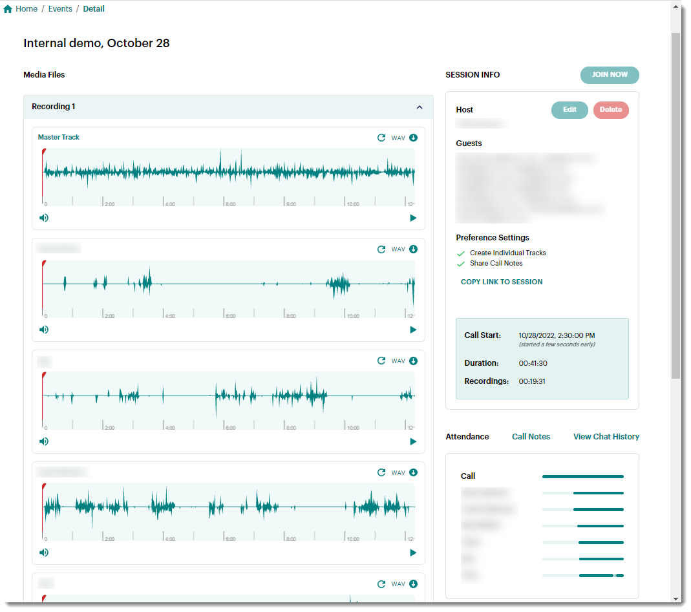This screenshot has width=691, height=612.
Task: Toggle the Share Call Notes checkmark
Action: tap(461, 264)
